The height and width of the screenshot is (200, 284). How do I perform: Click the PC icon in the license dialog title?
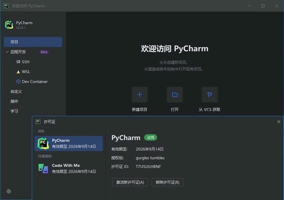click(x=38, y=122)
